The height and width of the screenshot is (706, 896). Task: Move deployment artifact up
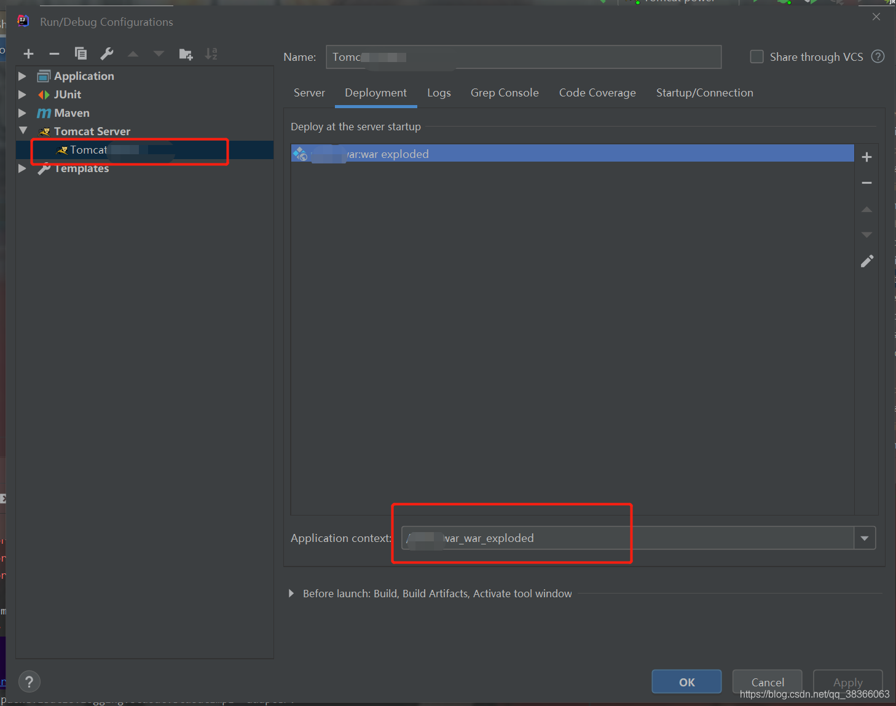point(867,210)
